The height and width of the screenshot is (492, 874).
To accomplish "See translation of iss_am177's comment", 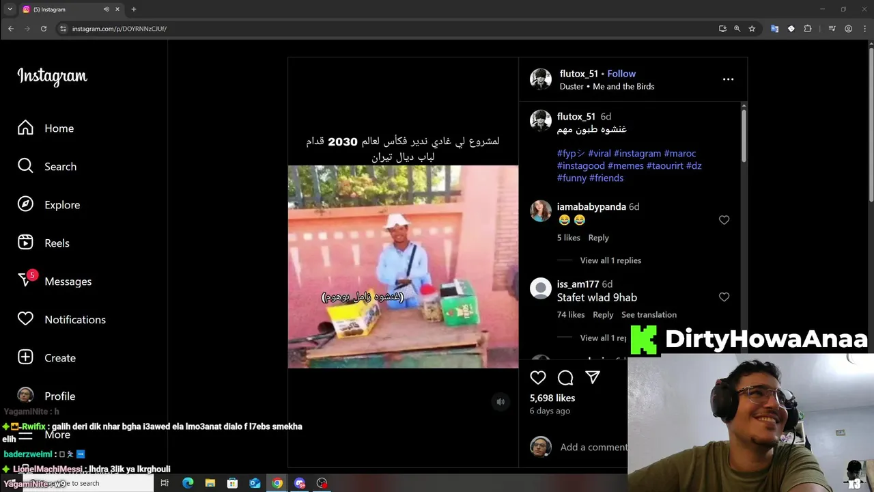I will coord(649,315).
